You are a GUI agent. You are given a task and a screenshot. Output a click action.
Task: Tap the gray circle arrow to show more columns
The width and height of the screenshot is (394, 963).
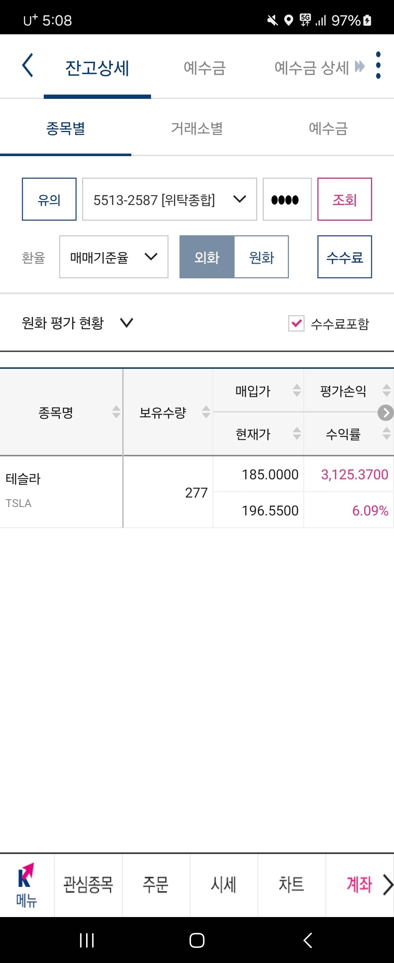pyautogui.click(x=385, y=413)
